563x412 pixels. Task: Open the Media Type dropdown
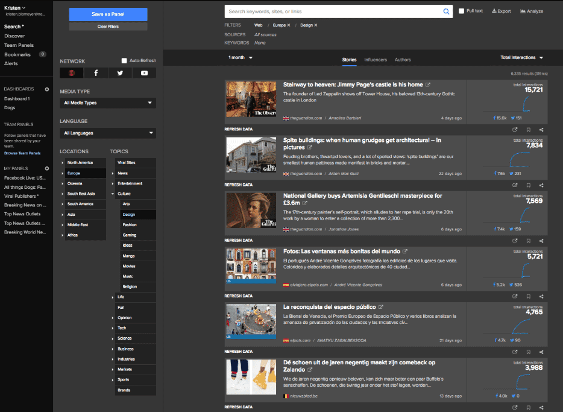pos(107,103)
